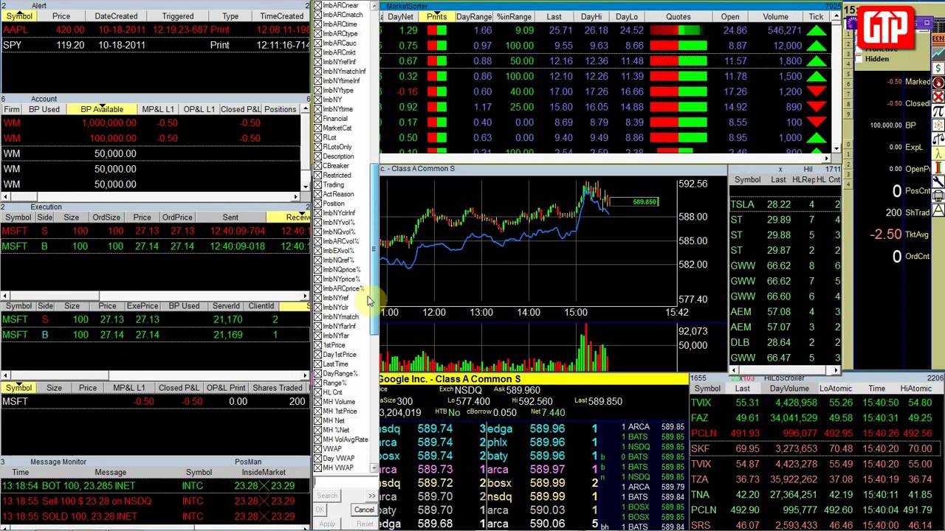This screenshot has width=945, height=531.
Task: Click the LoAtomic header in HiLoScroller
Action: (835, 388)
